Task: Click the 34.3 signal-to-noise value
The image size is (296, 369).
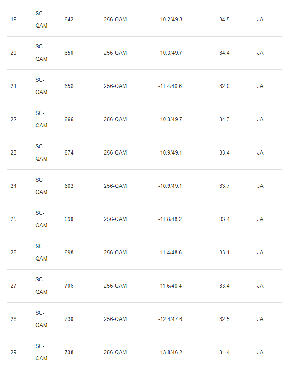Action: click(224, 120)
